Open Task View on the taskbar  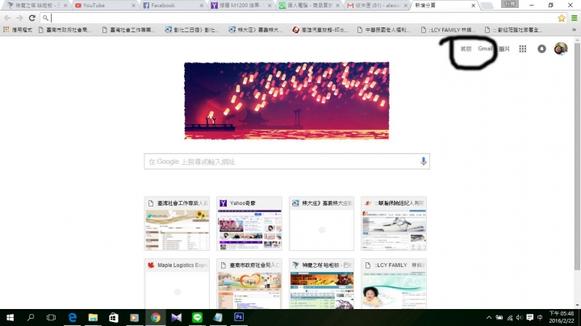pyautogui.click(x=51, y=317)
